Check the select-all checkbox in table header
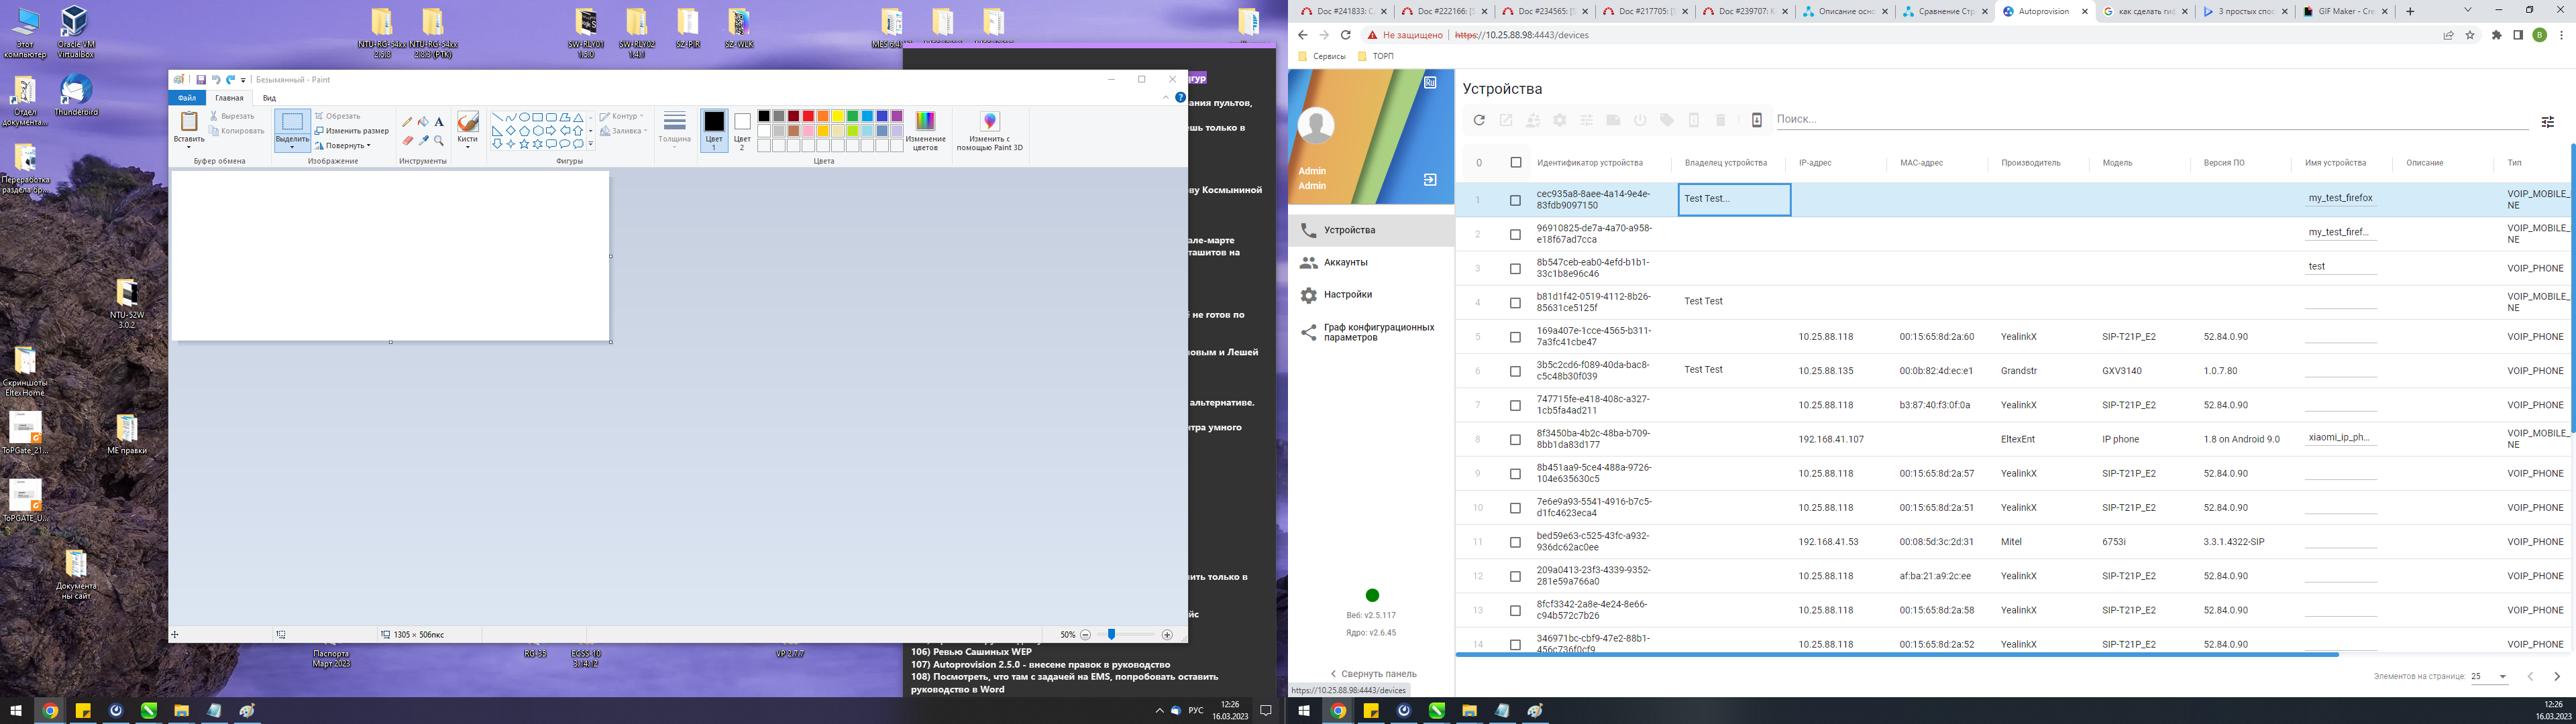 tap(1515, 163)
